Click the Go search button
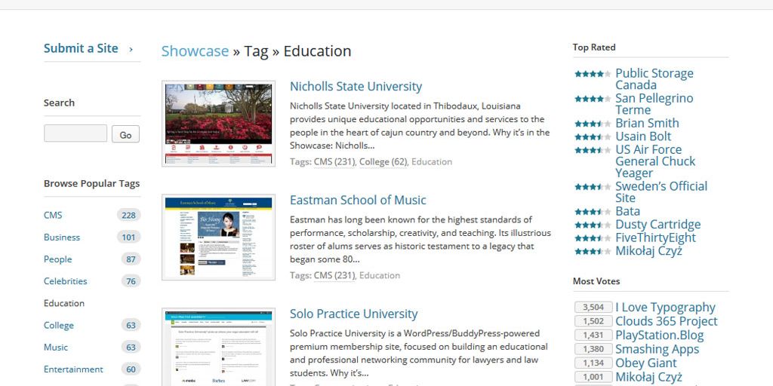This screenshot has height=386, width=773. [126, 134]
